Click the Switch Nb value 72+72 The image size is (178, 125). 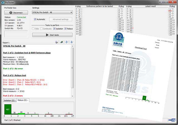click(20, 28)
